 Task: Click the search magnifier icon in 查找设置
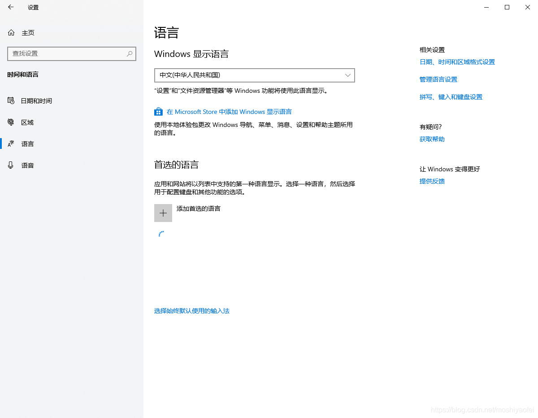(x=130, y=53)
